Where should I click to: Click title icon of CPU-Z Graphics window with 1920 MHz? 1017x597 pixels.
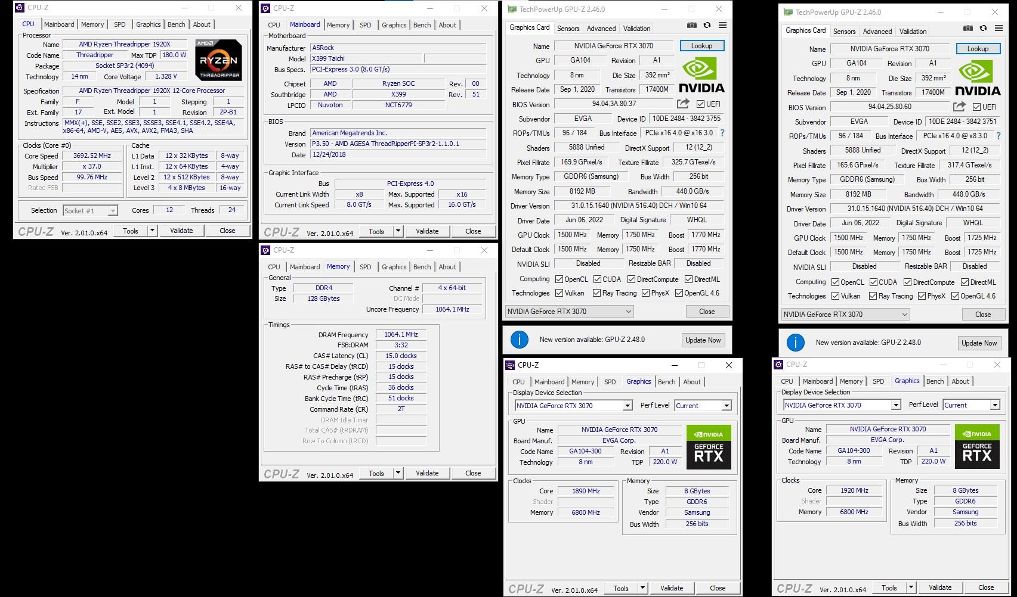pyautogui.click(x=778, y=364)
